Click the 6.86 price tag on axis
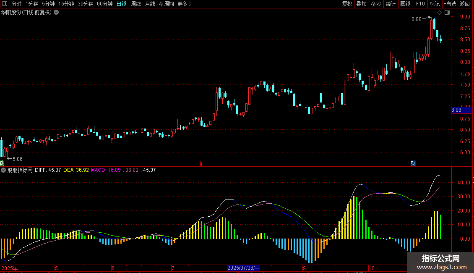 (461, 110)
